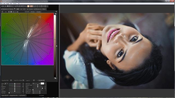Click the Pivot slider handle
Image resolution: width=175 pixels, height=98 pixels.
[14, 90]
